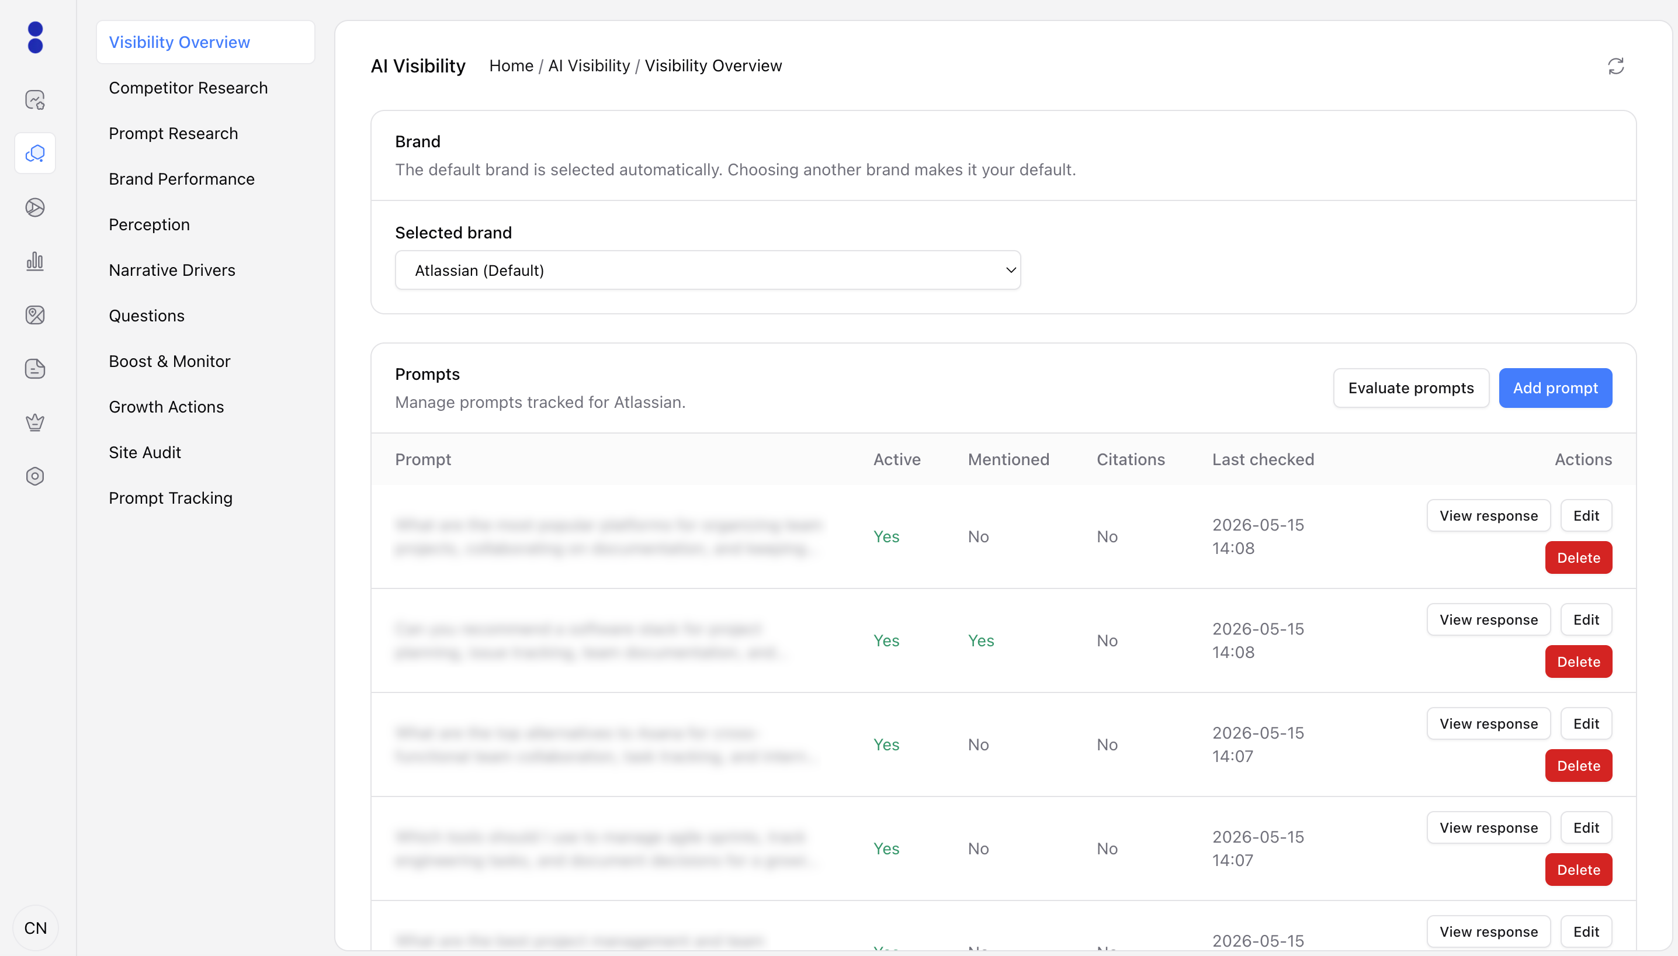Click the Active column header

pyautogui.click(x=897, y=460)
